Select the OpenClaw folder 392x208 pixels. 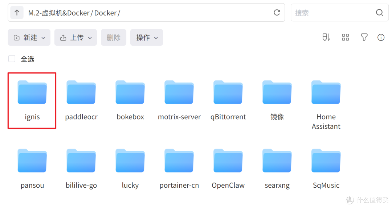click(228, 169)
